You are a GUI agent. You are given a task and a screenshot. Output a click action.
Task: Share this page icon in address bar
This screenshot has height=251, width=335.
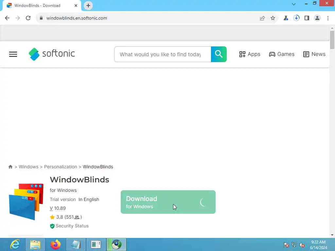point(262,18)
